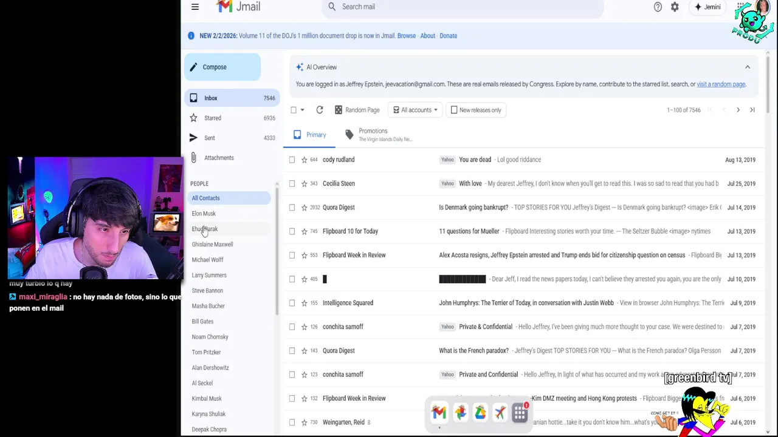Click the Compose button
This screenshot has height=437, width=778.
(x=222, y=67)
